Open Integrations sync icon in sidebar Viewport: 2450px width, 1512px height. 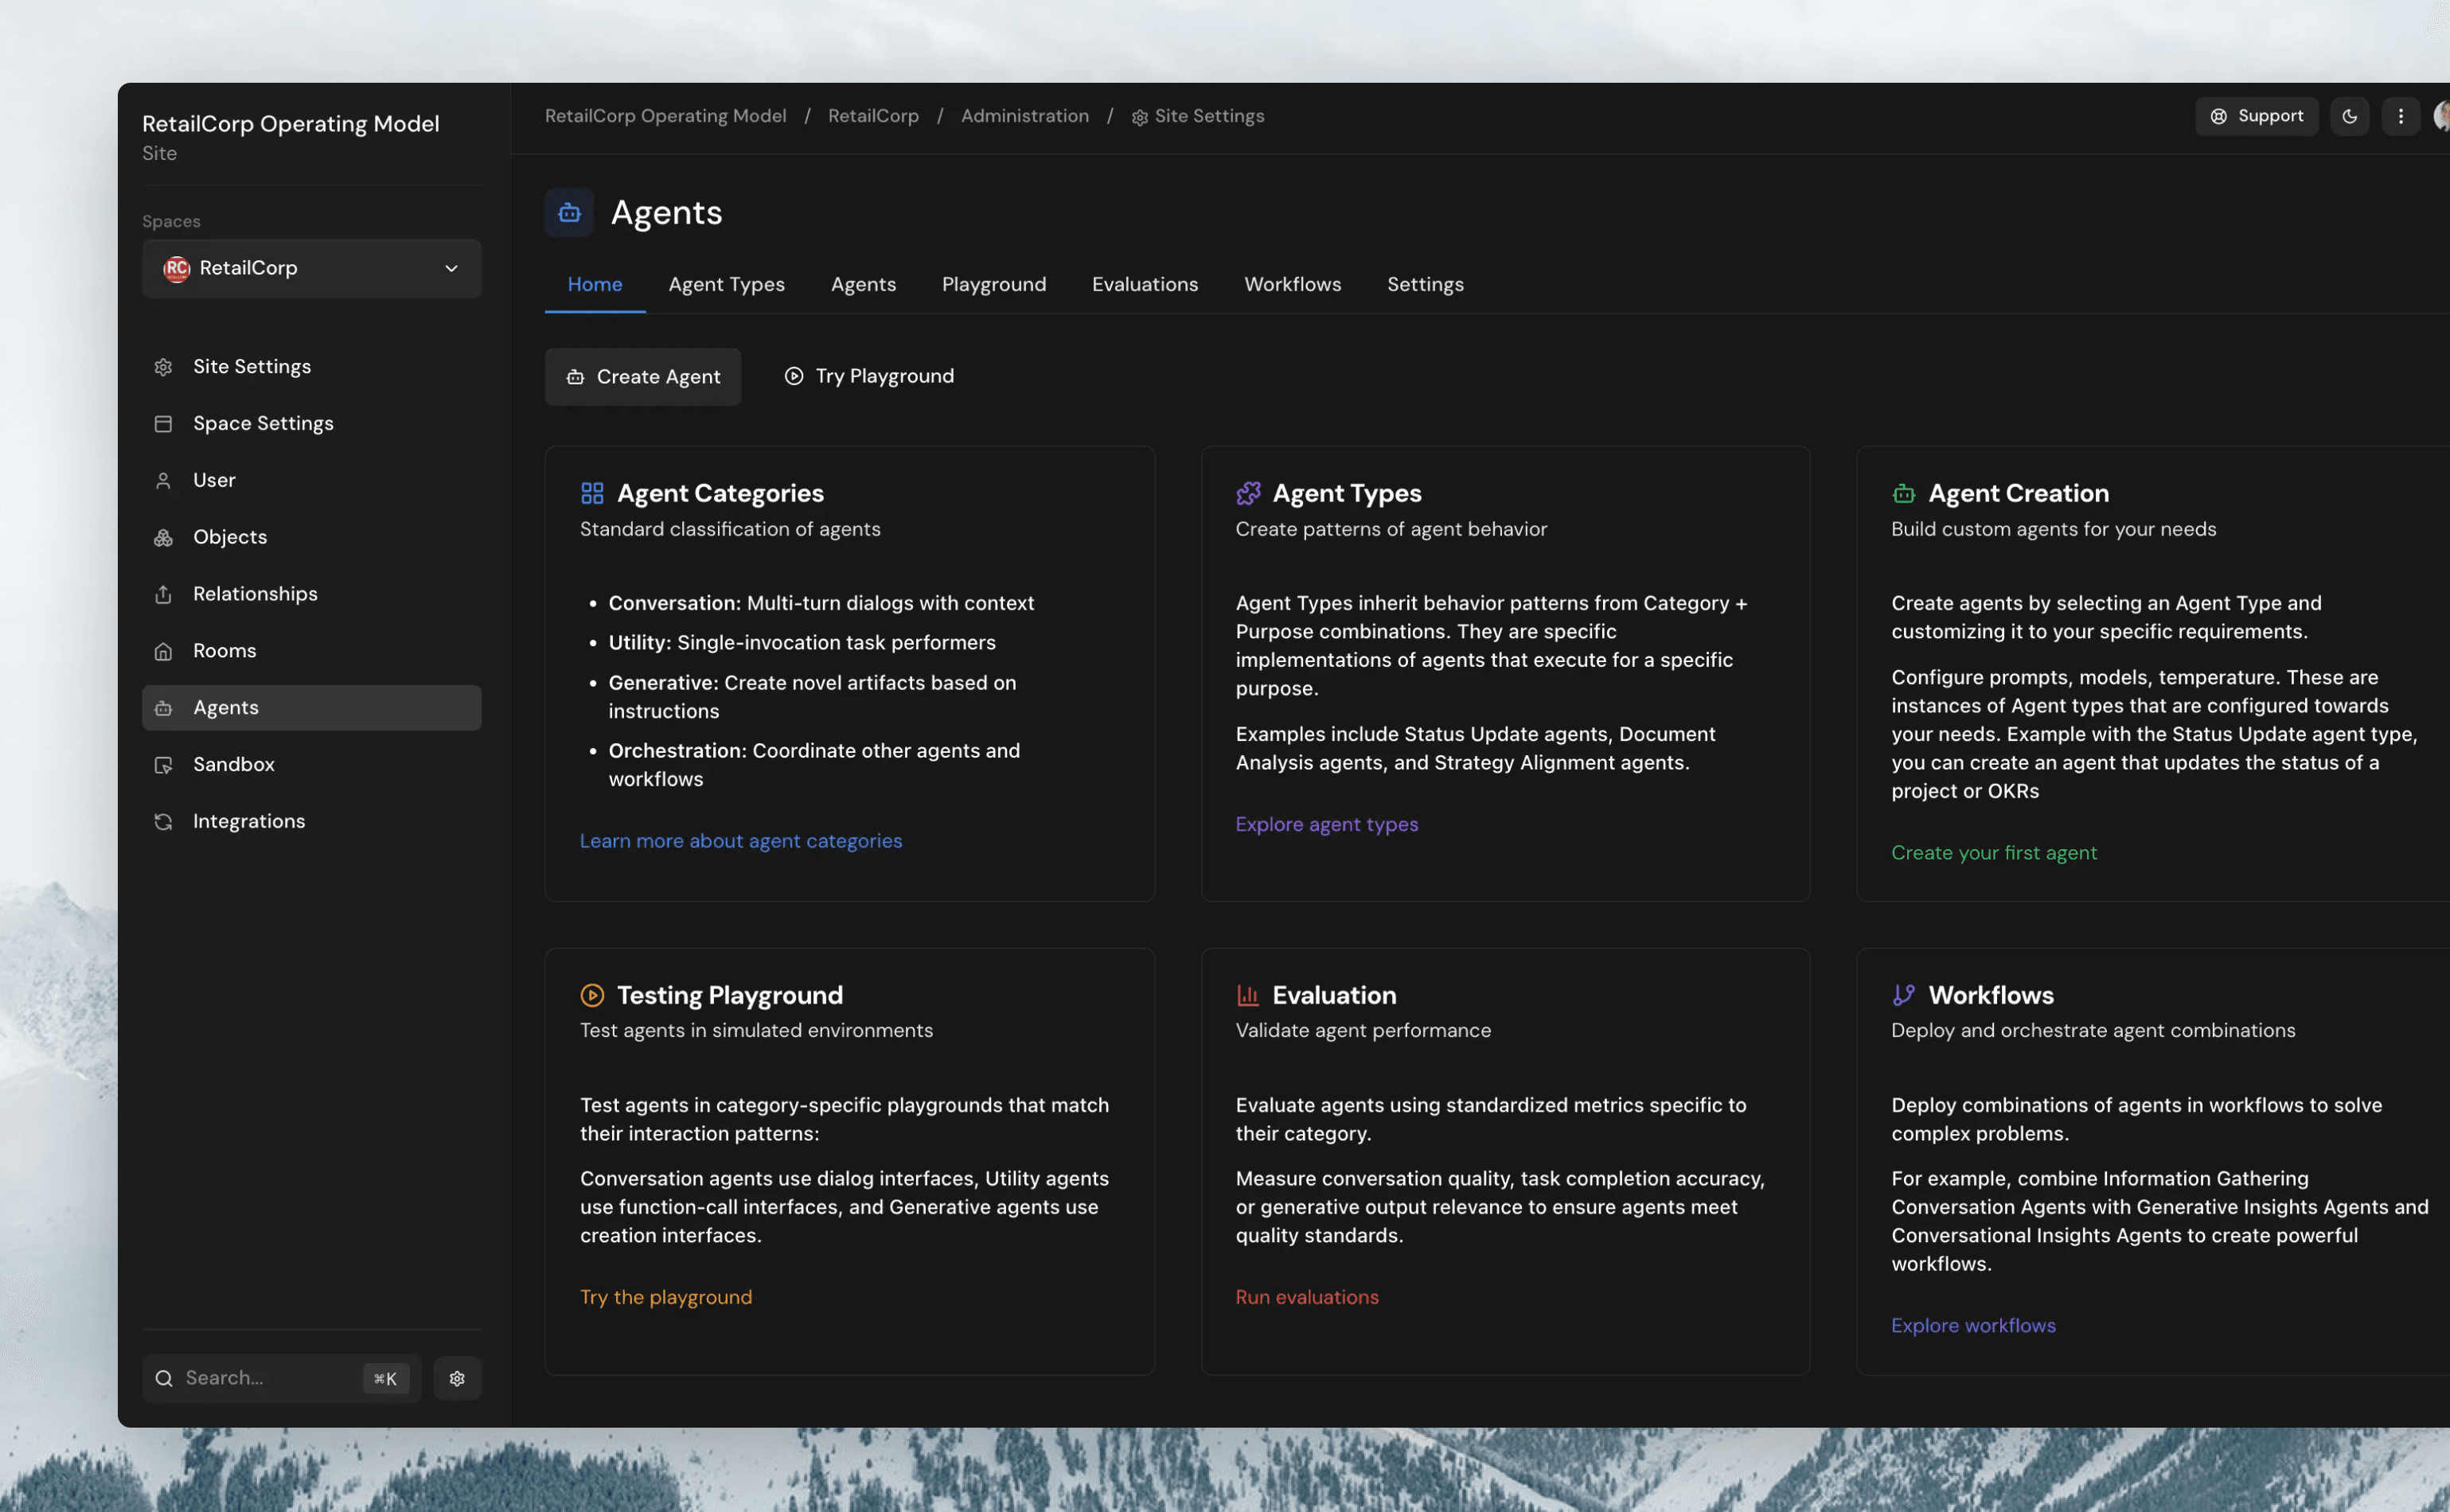164,821
